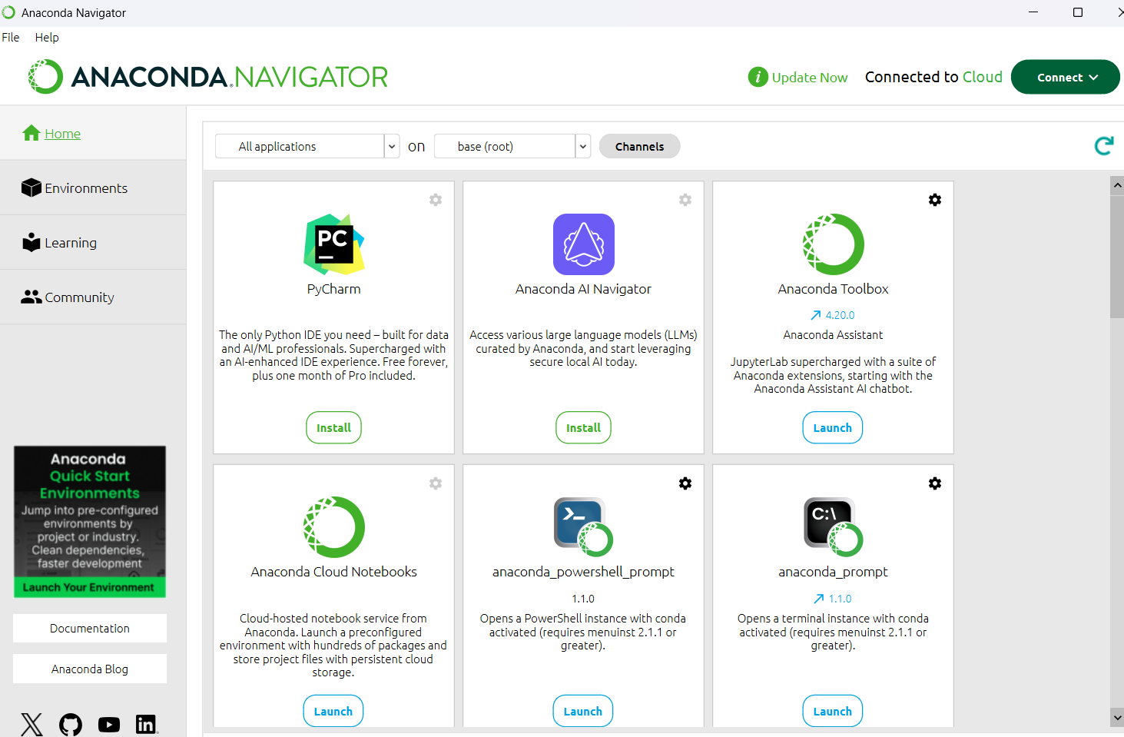Click the Update Now link
Screen dimensions: 1124x737
point(810,78)
